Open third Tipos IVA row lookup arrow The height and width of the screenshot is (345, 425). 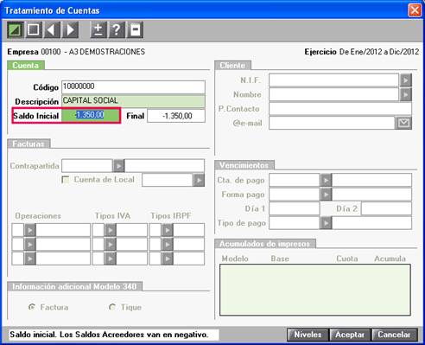(111, 259)
